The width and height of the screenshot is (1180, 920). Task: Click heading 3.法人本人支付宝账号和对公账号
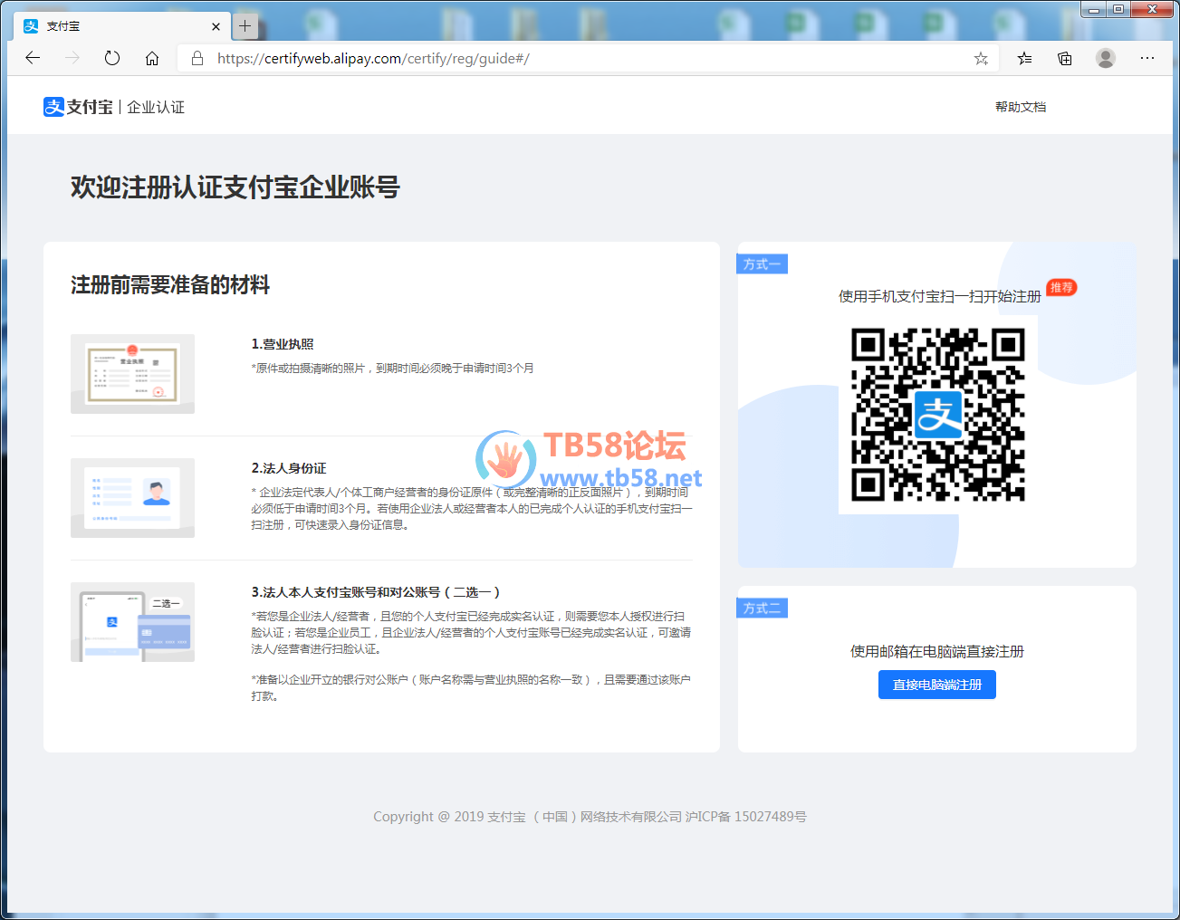(376, 592)
